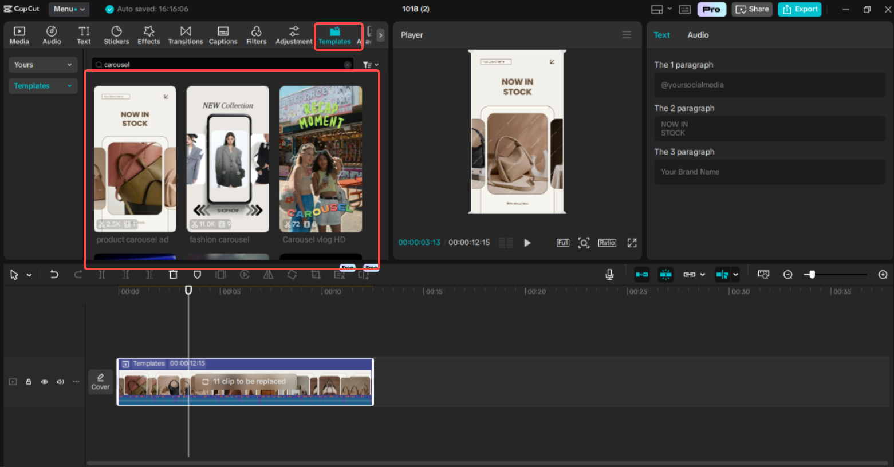The width and height of the screenshot is (894, 467).
Task: Delete the selected clip using the trash icon
Action: tap(173, 275)
